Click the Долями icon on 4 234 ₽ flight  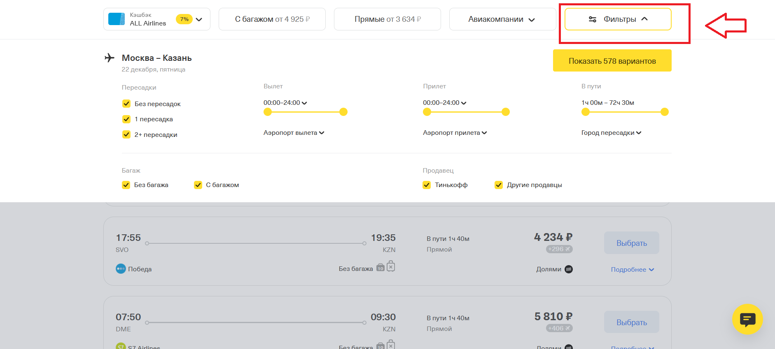569,269
